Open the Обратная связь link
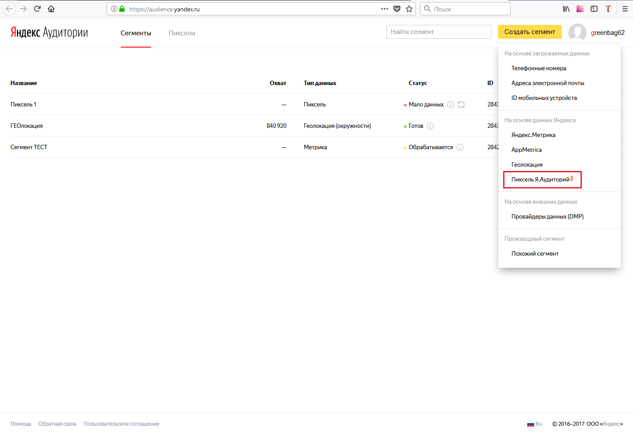 click(x=57, y=424)
